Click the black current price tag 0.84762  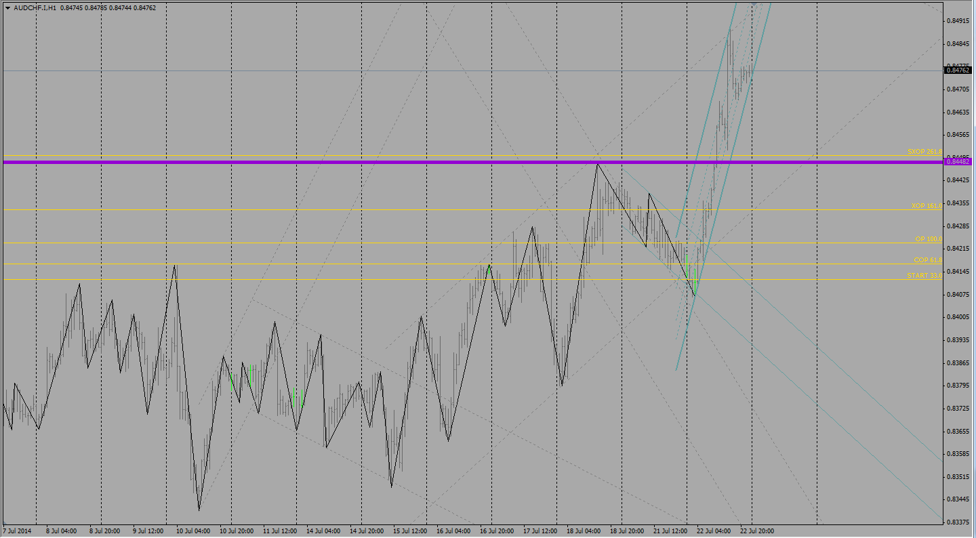pos(958,70)
